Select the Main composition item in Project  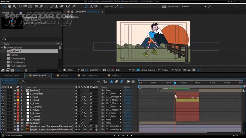18,66
